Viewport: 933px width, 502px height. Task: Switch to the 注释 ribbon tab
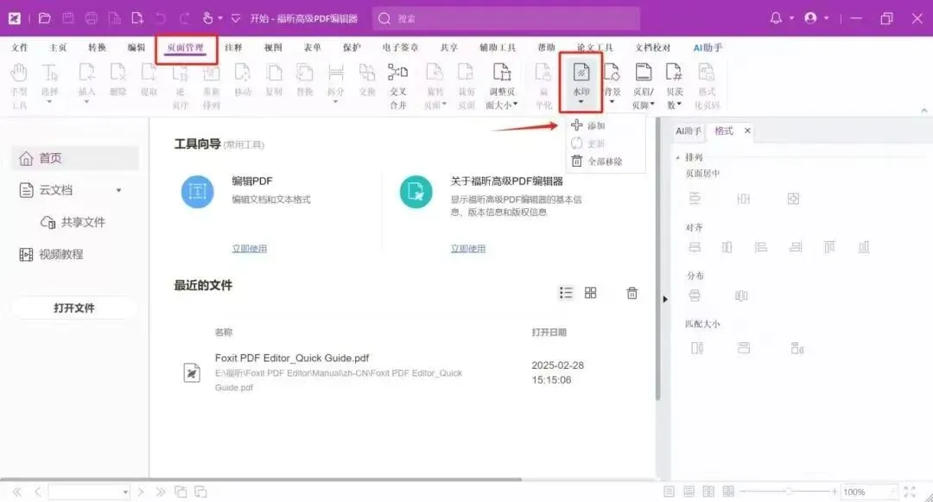233,48
